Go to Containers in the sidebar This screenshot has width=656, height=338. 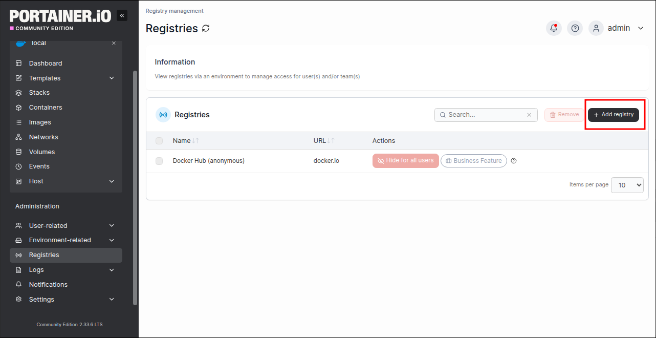point(46,108)
